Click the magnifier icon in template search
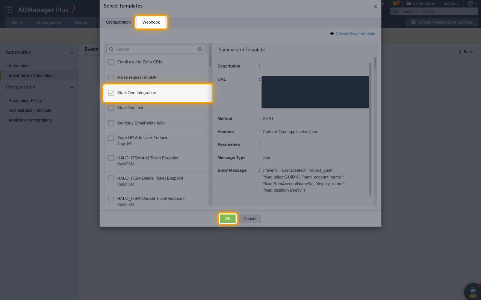This screenshot has width=481, height=300. (x=111, y=49)
